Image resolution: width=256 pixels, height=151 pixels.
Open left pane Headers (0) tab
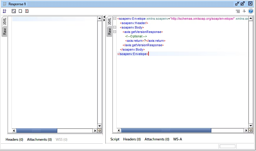pos(14,140)
